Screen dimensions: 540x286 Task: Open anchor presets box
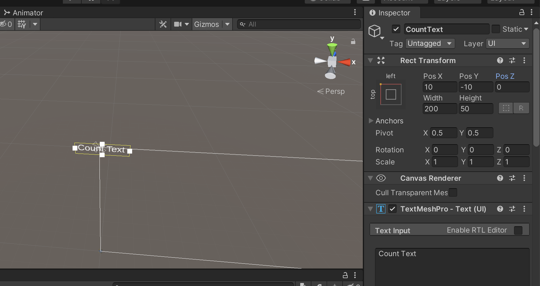pos(391,94)
